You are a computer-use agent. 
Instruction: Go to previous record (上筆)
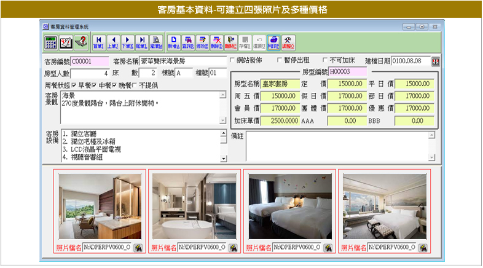click(x=113, y=42)
